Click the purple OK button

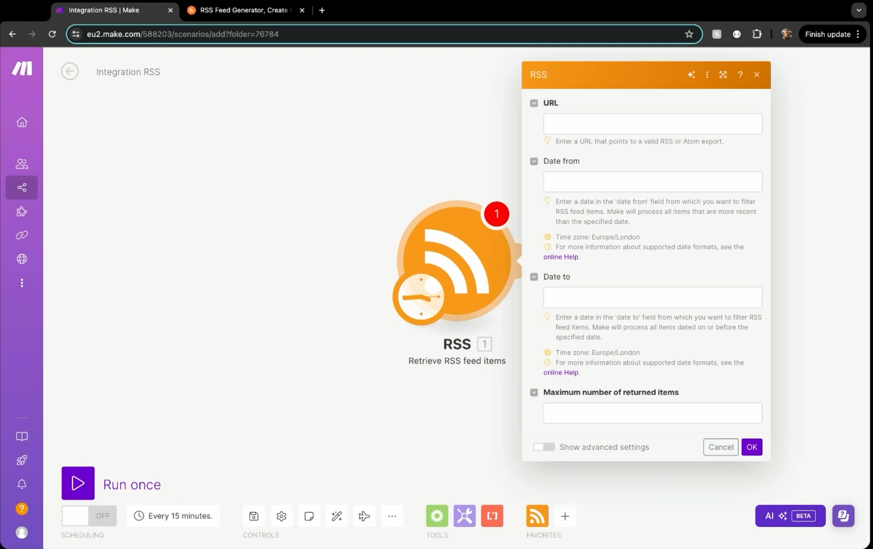pyautogui.click(x=752, y=447)
